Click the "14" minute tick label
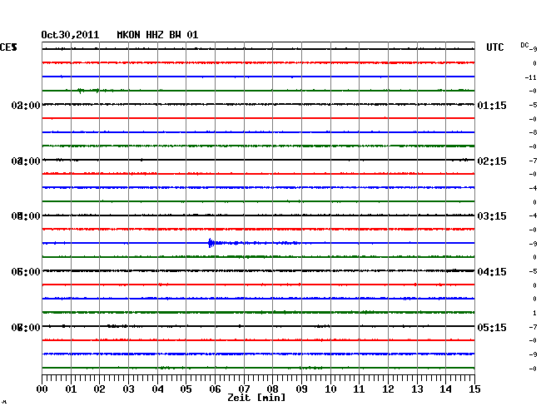541x411 pixels. click(445, 389)
